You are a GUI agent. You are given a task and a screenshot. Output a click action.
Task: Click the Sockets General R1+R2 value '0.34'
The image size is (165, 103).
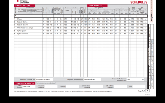(x=104, y=25)
